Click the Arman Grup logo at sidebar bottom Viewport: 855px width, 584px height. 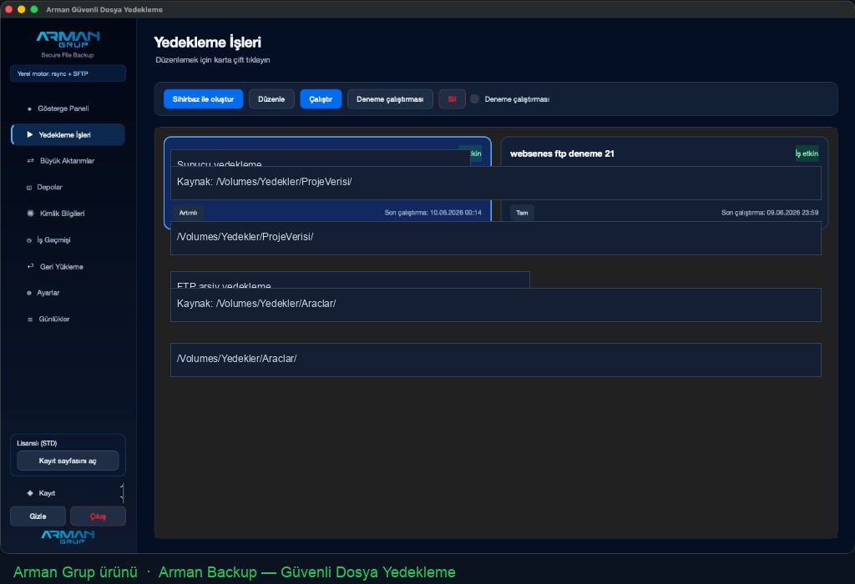(68, 536)
